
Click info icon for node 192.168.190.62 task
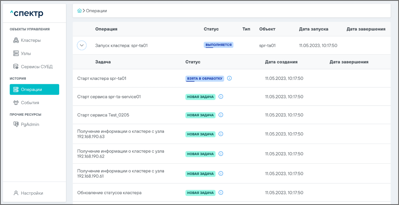(221, 154)
